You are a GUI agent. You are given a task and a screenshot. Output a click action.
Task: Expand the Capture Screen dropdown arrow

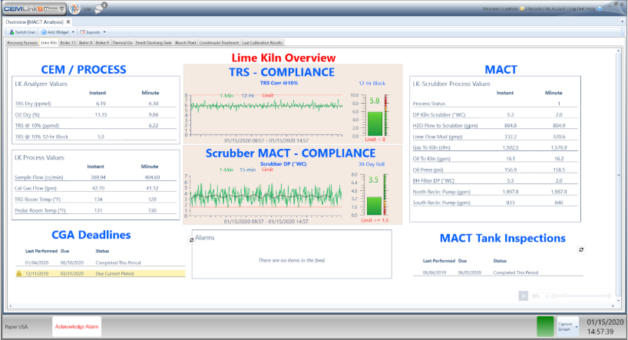coord(577,326)
